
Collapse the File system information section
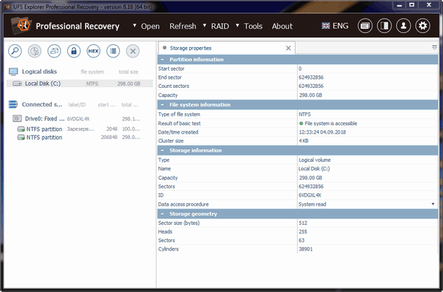[x=162, y=104]
